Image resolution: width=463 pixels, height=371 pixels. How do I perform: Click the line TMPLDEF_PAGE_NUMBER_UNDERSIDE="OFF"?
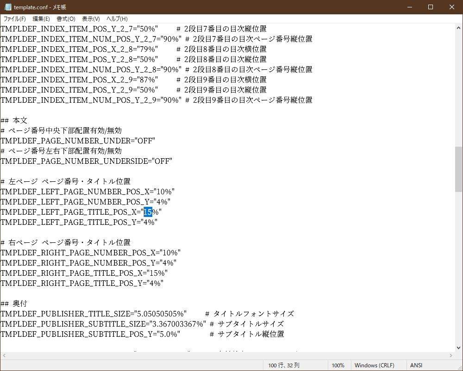pyautogui.click(x=87, y=161)
